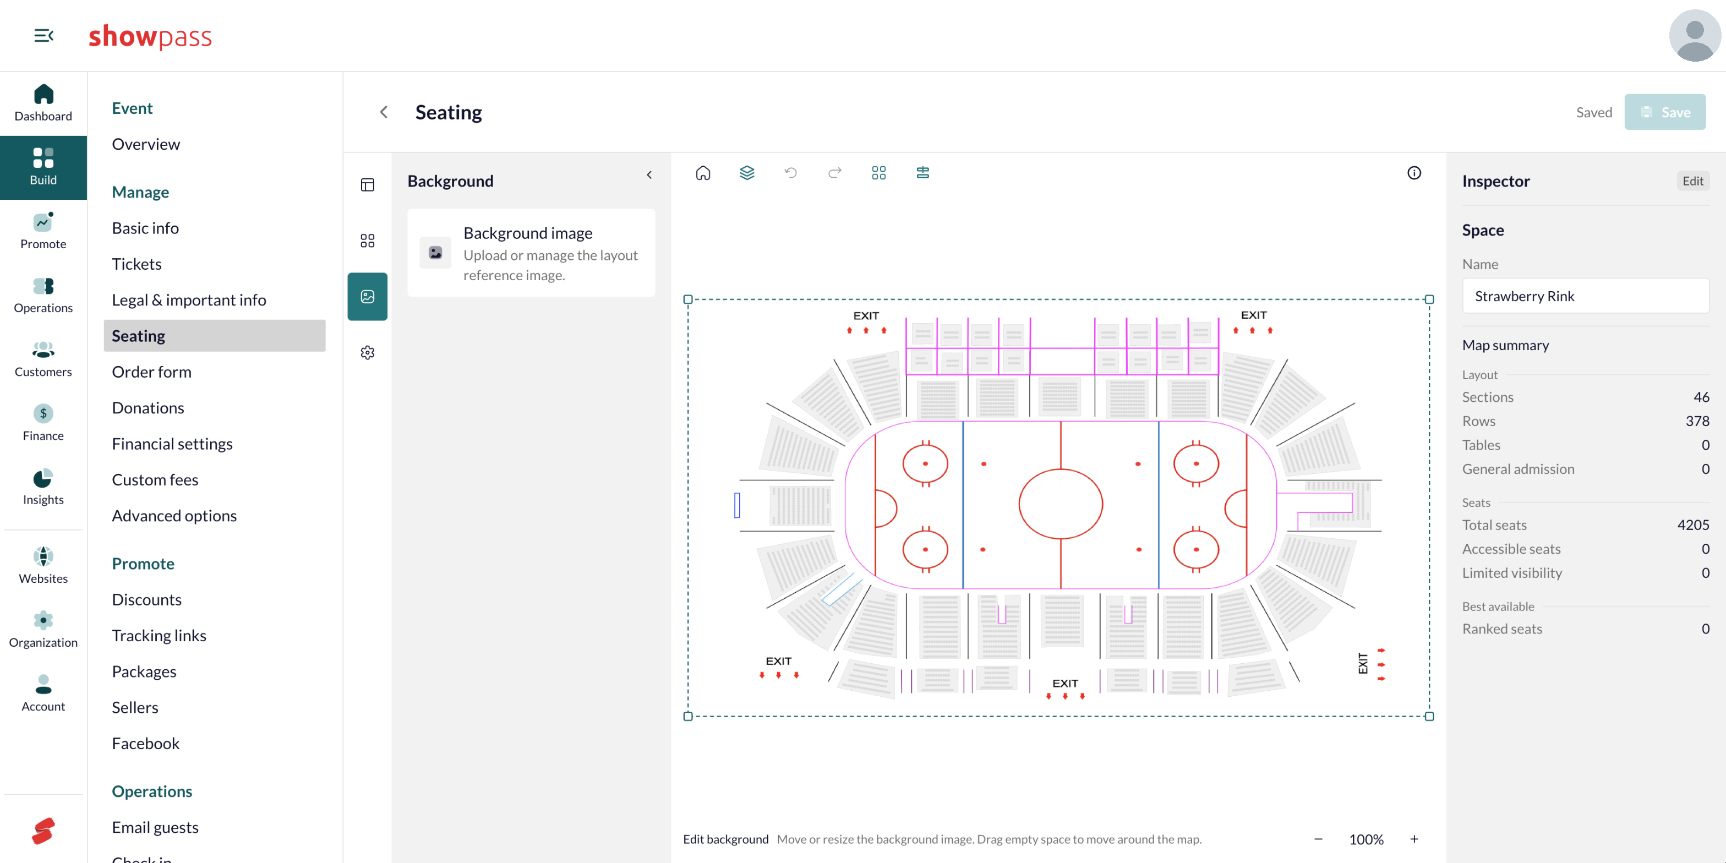1726x863 pixels.
Task: Click the align rows toolbar icon
Action: click(x=922, y=173)
